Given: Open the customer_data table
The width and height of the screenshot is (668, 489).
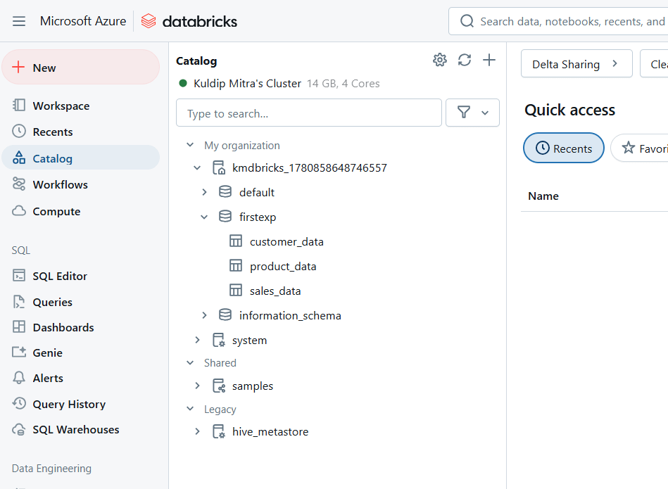Looking at the screenshot, I should tap(286, 241).
